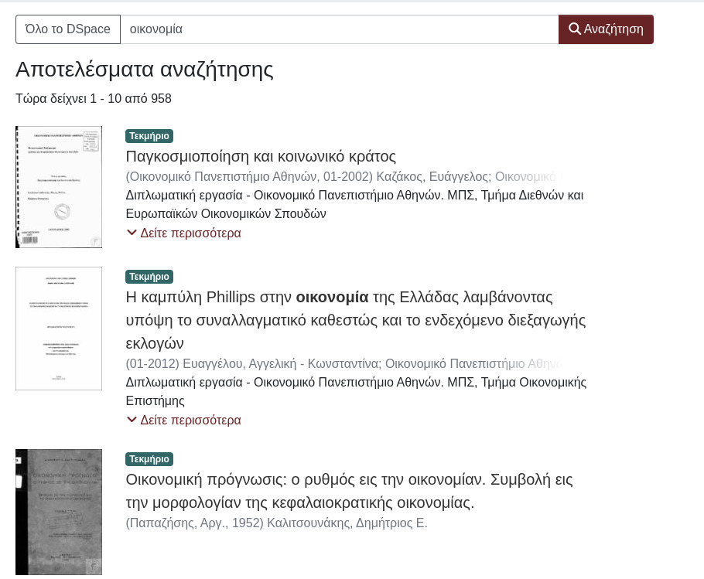Click the third result's Τεκμήριο badge
The height and width of the screenshot is (579, 704).
149,459
